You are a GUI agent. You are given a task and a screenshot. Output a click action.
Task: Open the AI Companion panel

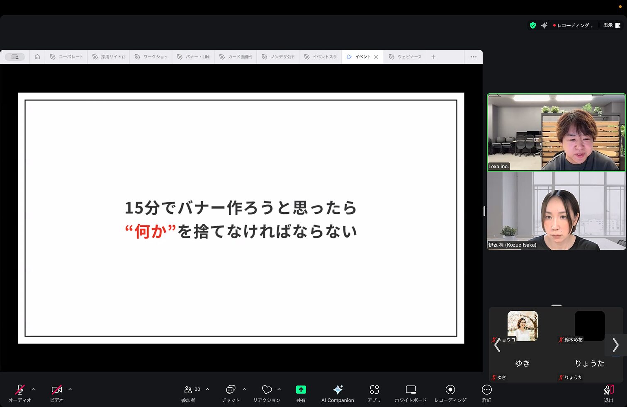click(x=338, y=390)
